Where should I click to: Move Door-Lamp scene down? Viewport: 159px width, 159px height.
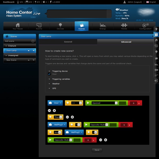pyautogui.click(x=34, y=51)
